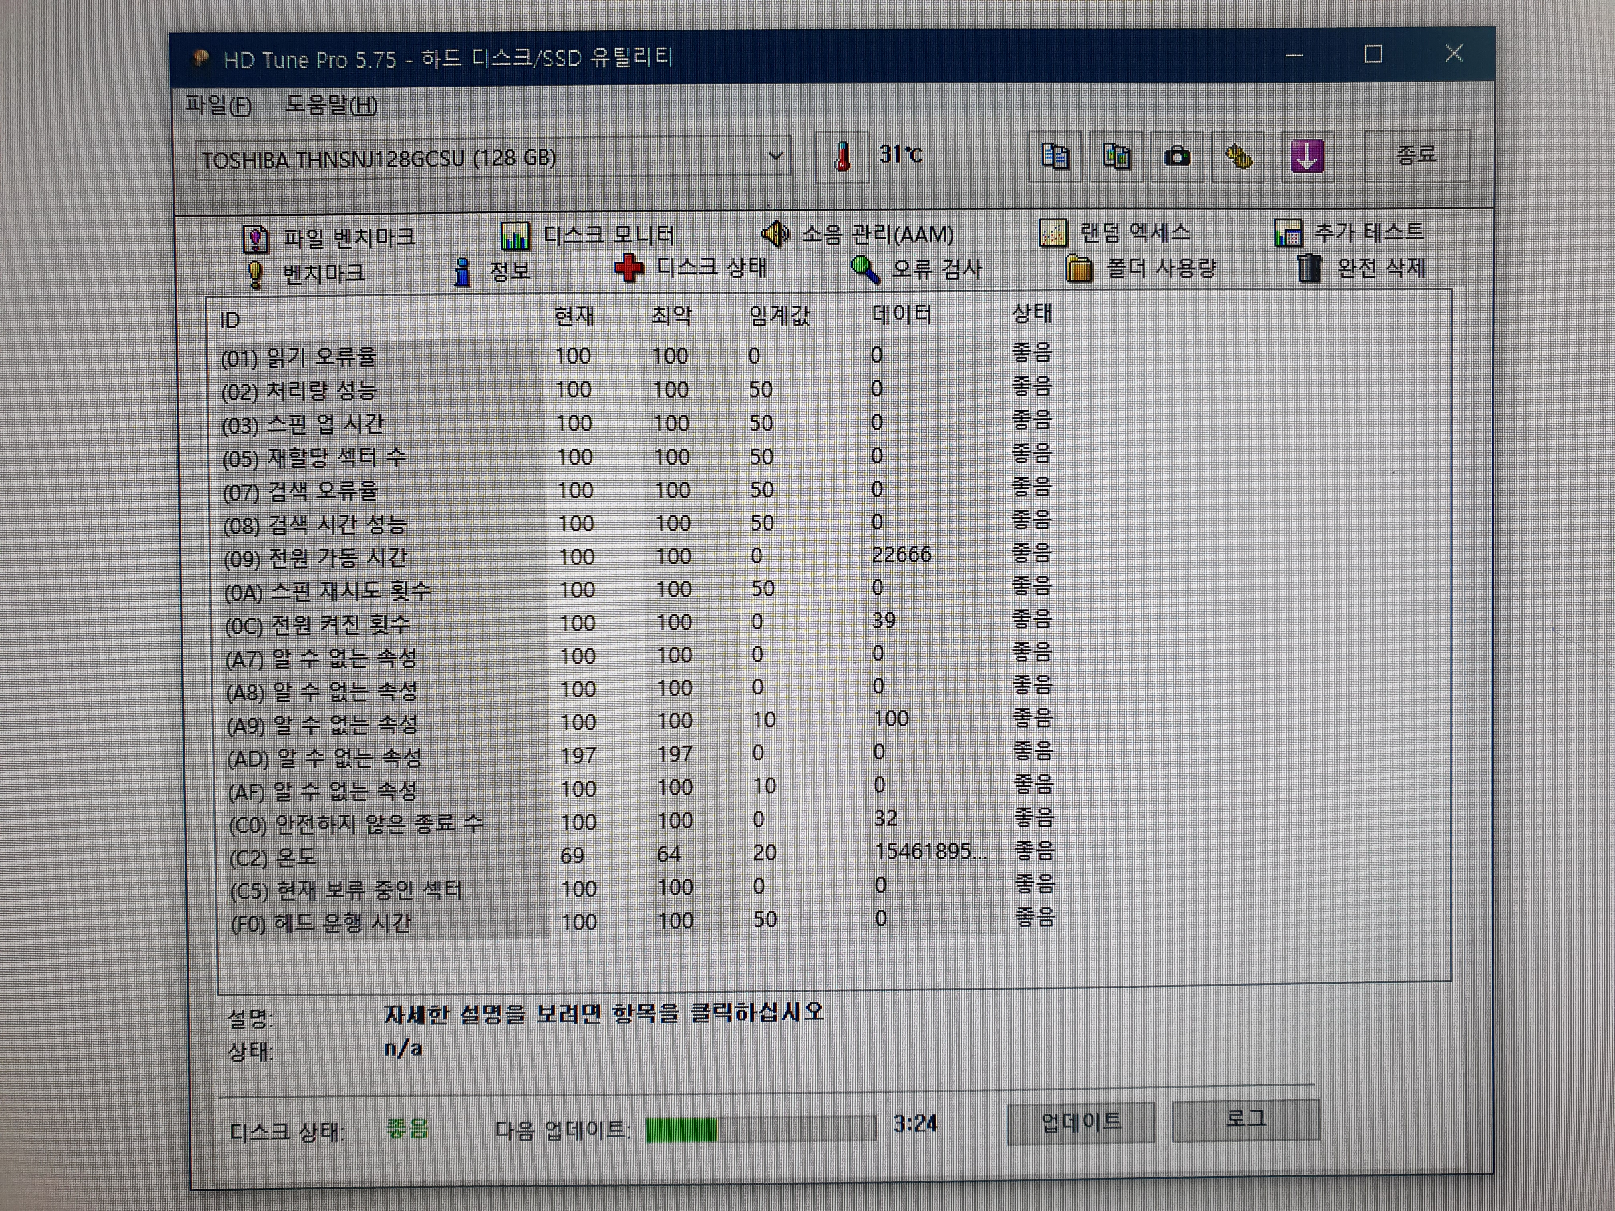Click the 종료 exit button

pyautogui.click(x=1416, y=155)
